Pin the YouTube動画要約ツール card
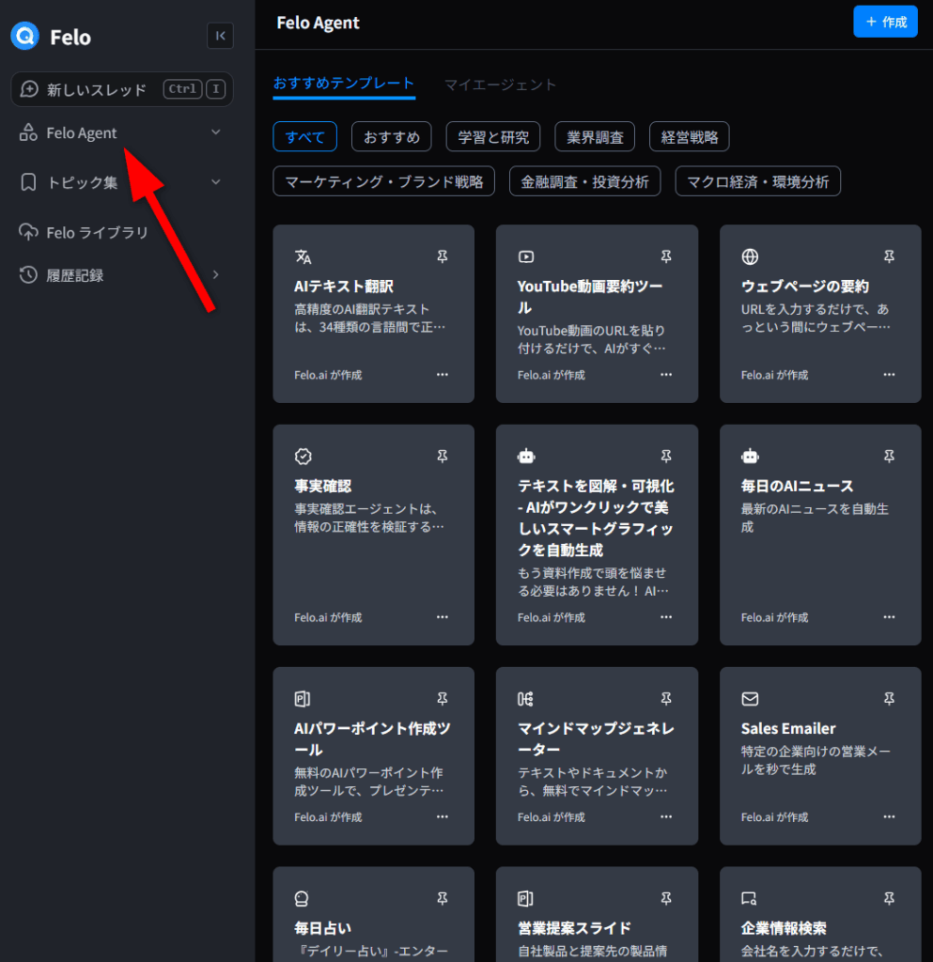 (x=666, y=256)
